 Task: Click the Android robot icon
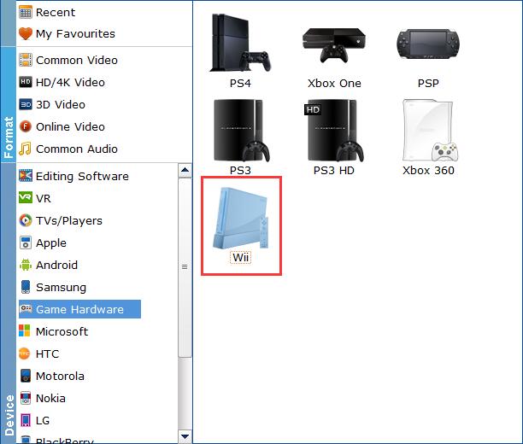(x=26, y=265)
